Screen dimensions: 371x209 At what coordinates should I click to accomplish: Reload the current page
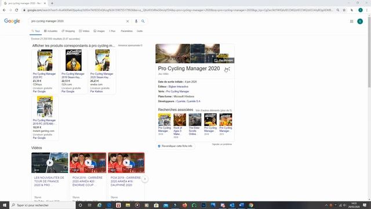(x=17, y=10)
